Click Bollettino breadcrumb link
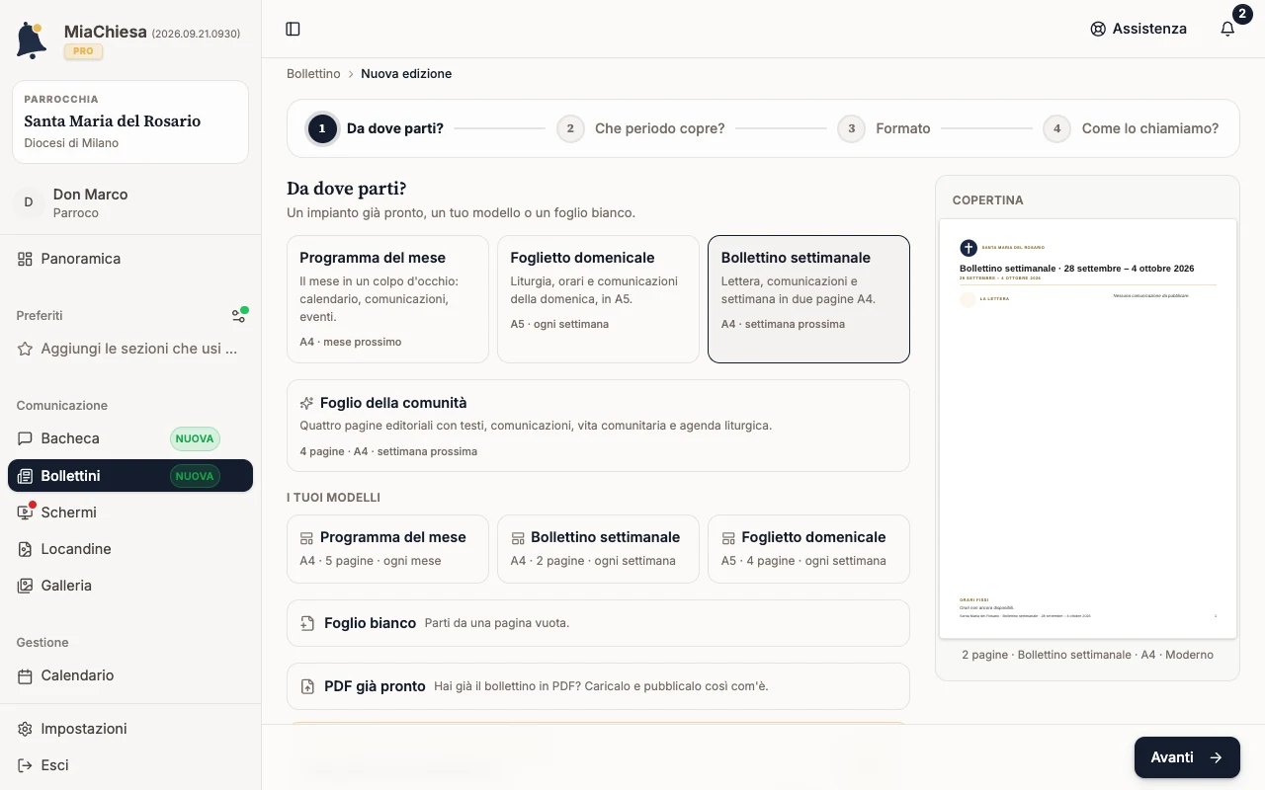Viewport: 1265px width, 790px height. [313, 74]
